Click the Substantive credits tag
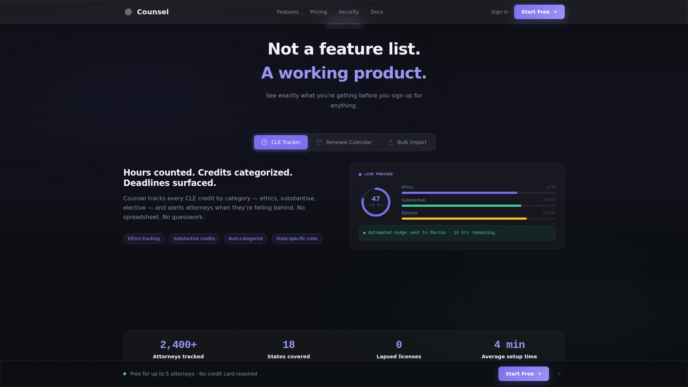This screenshot has width=688, height=387. tap(194, 239)
